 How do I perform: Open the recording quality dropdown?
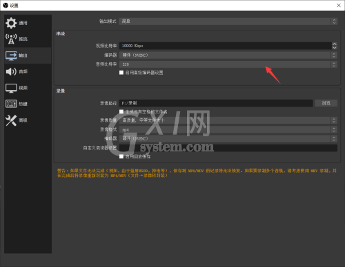click(228, 120)
